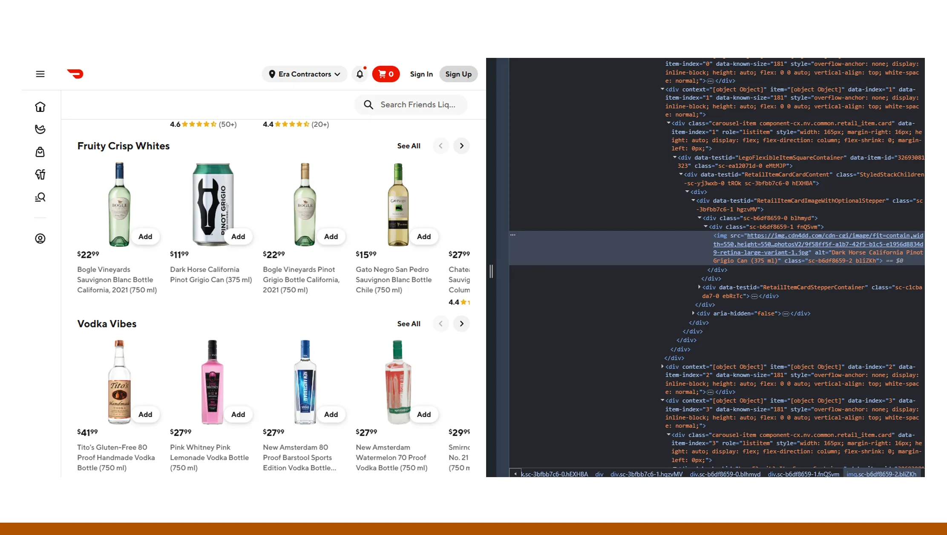Click the Search Friends Liquor input field
This screenshot has height=535, width=947.
coord(410,104)
